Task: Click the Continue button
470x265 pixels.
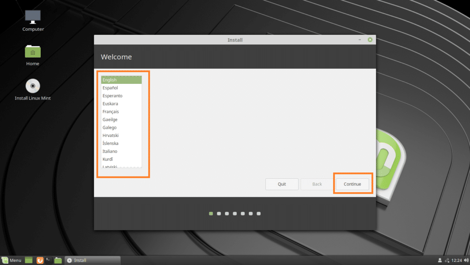Action: tap(352, 184)
